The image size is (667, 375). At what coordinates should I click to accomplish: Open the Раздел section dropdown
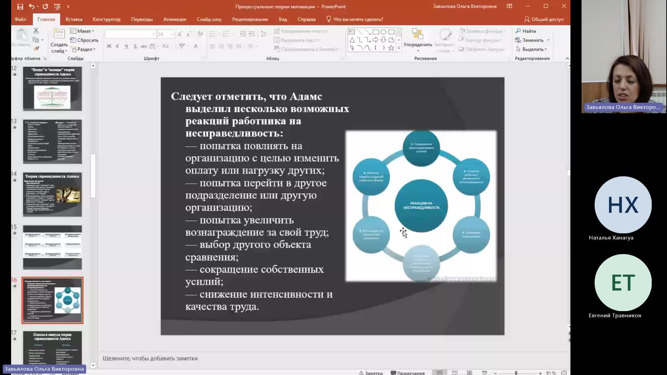click(83, 49)
